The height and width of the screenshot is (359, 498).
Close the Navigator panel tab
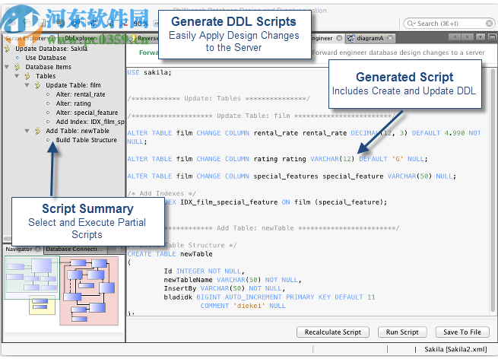pyautogui.click(x=38, y=249)
